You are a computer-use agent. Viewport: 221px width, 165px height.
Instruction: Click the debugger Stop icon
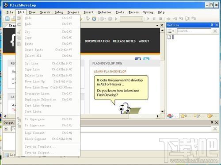(160, 19)
